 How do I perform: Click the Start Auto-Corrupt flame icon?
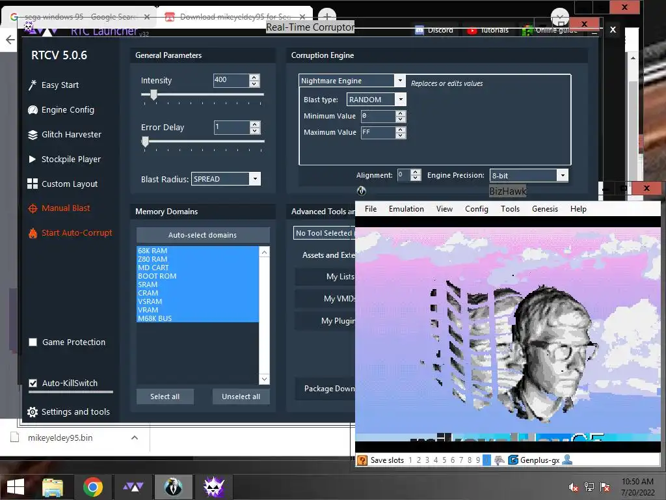click(33, 233)
